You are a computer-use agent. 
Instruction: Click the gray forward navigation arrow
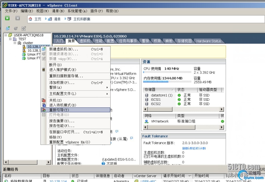pyautogui.click(x=18, y=18)
